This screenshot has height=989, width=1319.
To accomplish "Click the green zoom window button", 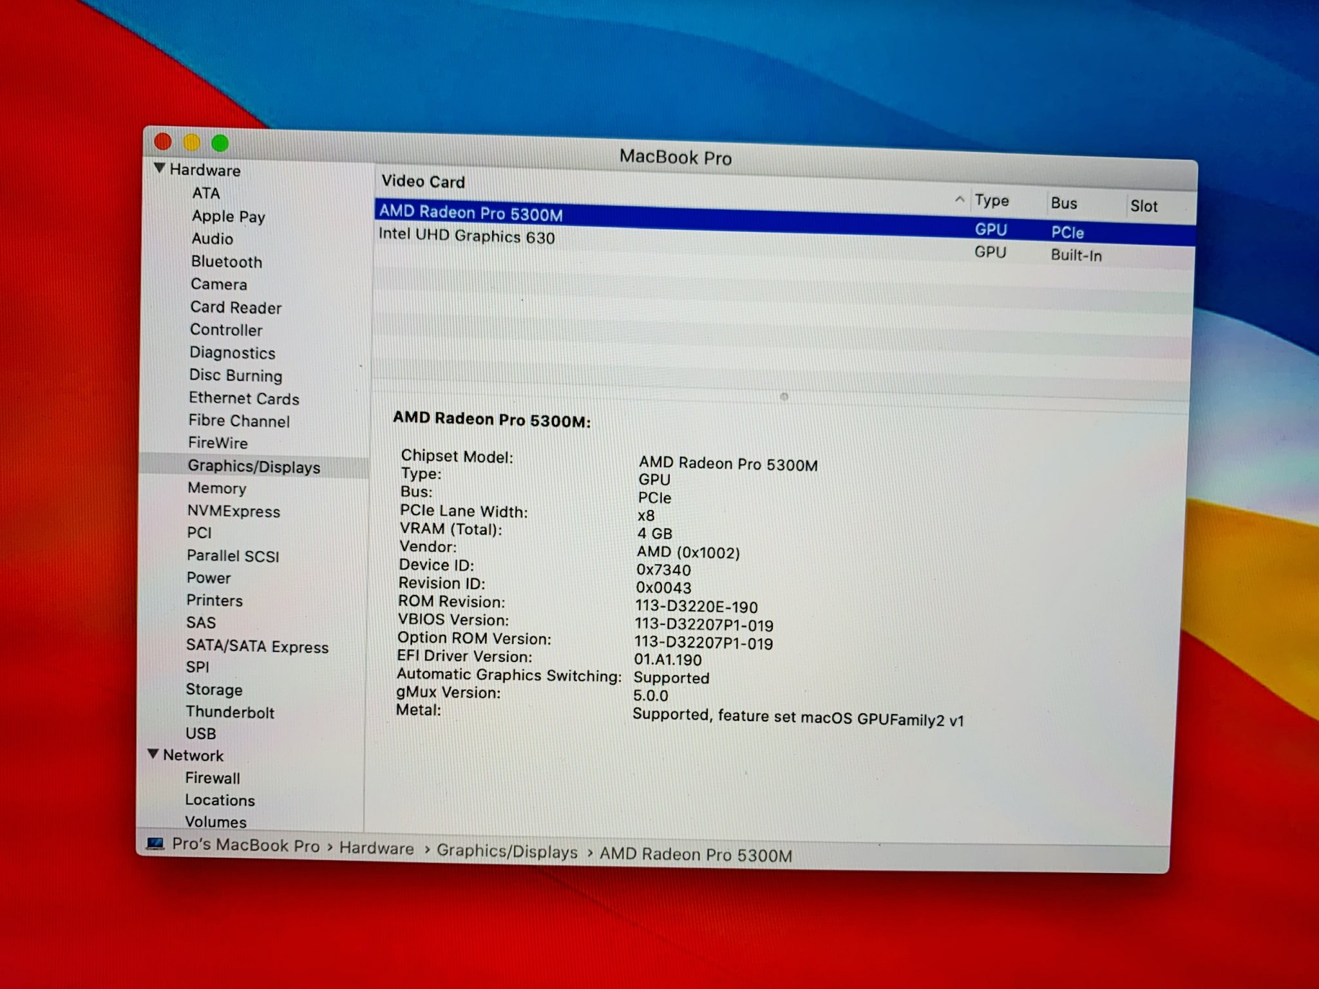I will tap(220, 143).
